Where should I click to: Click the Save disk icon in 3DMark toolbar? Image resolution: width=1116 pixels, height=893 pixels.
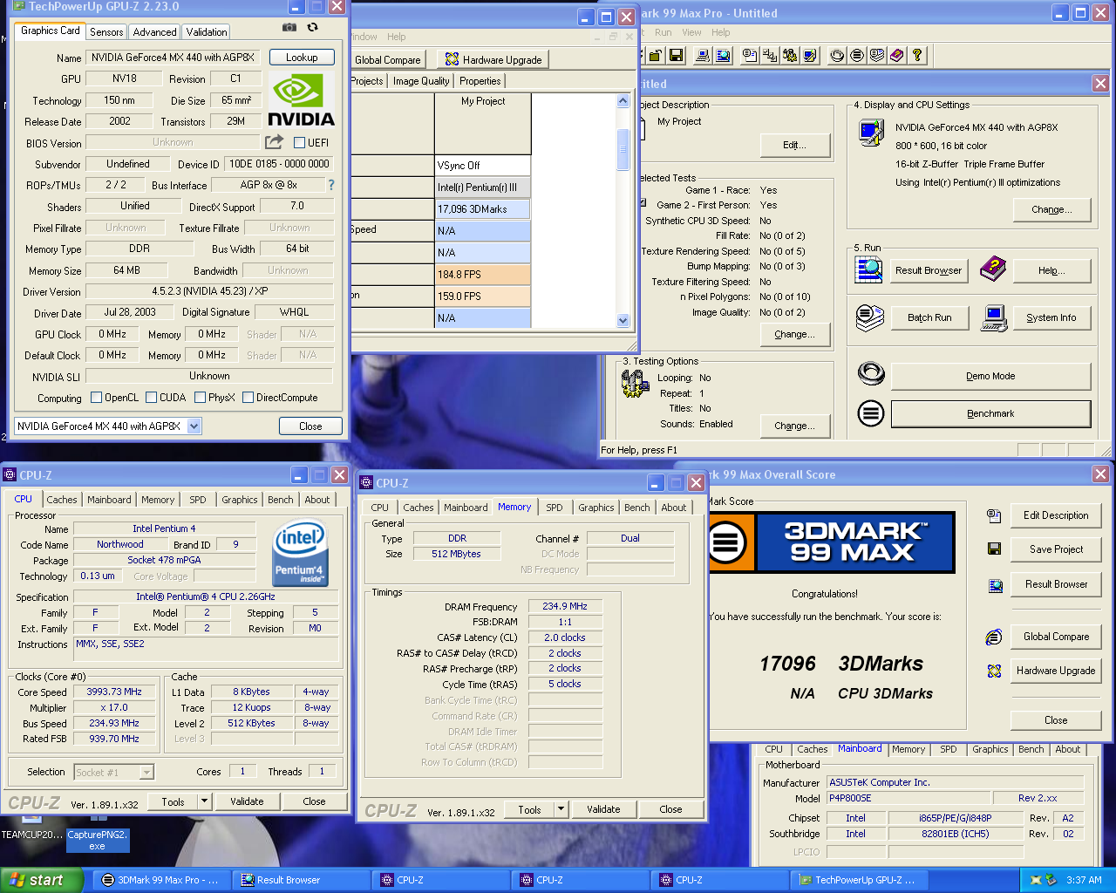click(676, 55)
